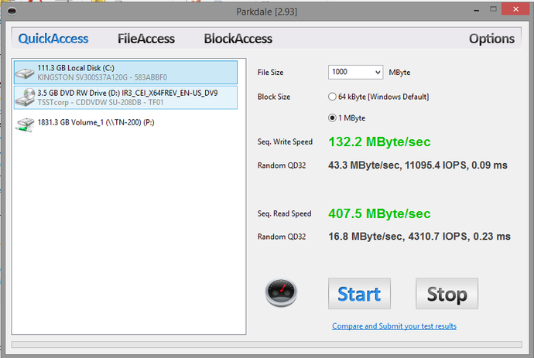Click the network Volume_1 (P:) drive icon

pyautogui.click(x=26, y=122)
